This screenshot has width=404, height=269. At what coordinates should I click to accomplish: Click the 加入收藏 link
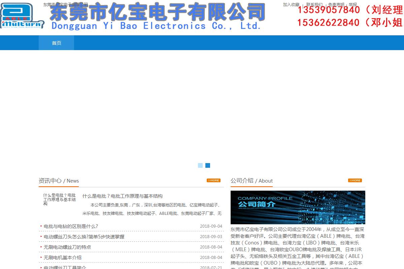[x=291, y=5]
